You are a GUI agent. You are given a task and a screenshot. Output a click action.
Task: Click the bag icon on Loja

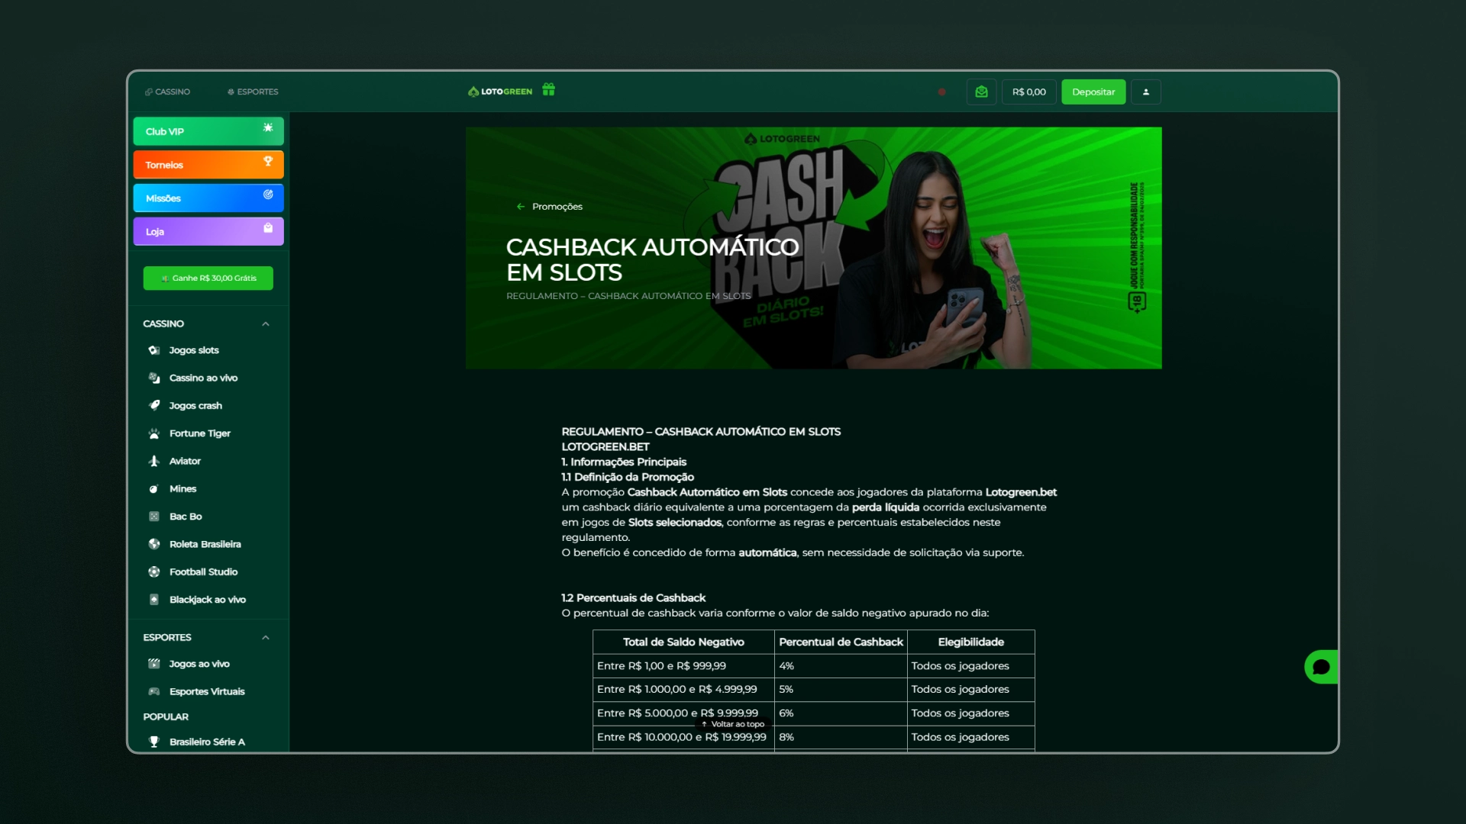pos(268,227)
